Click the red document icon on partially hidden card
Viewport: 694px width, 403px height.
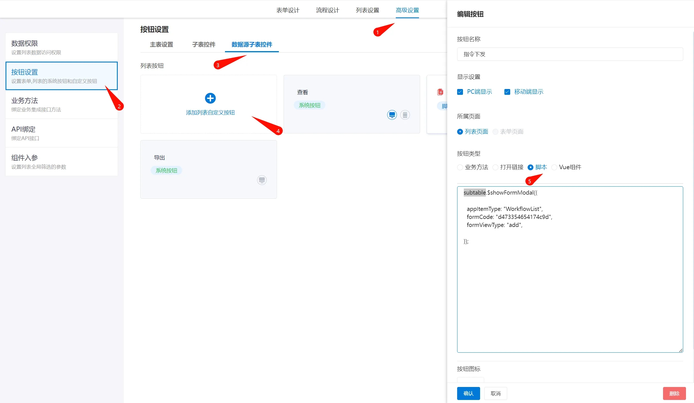click(x=440, y=92)
